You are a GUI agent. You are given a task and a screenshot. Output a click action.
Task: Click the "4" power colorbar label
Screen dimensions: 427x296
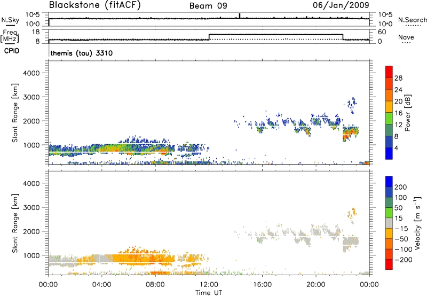click(396, 148)
